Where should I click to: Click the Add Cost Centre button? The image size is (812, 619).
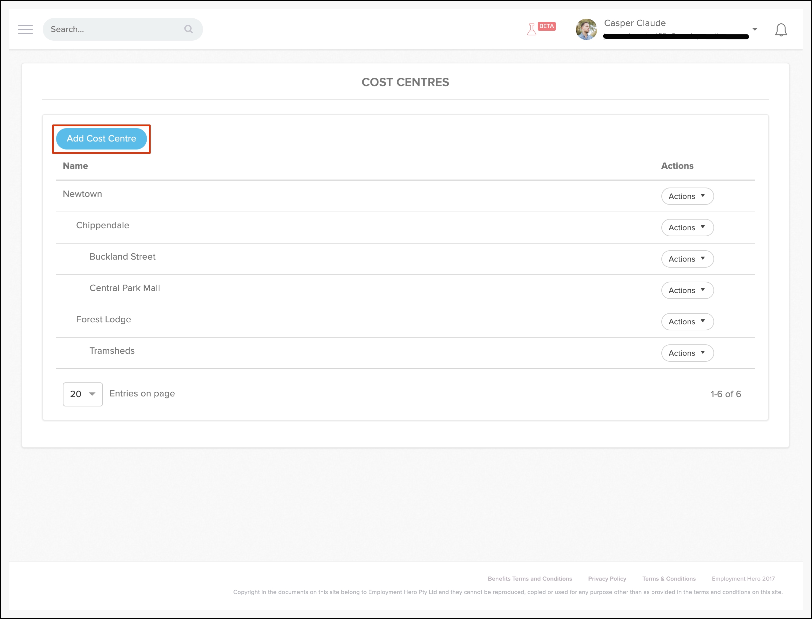click(x=102, y=138)
